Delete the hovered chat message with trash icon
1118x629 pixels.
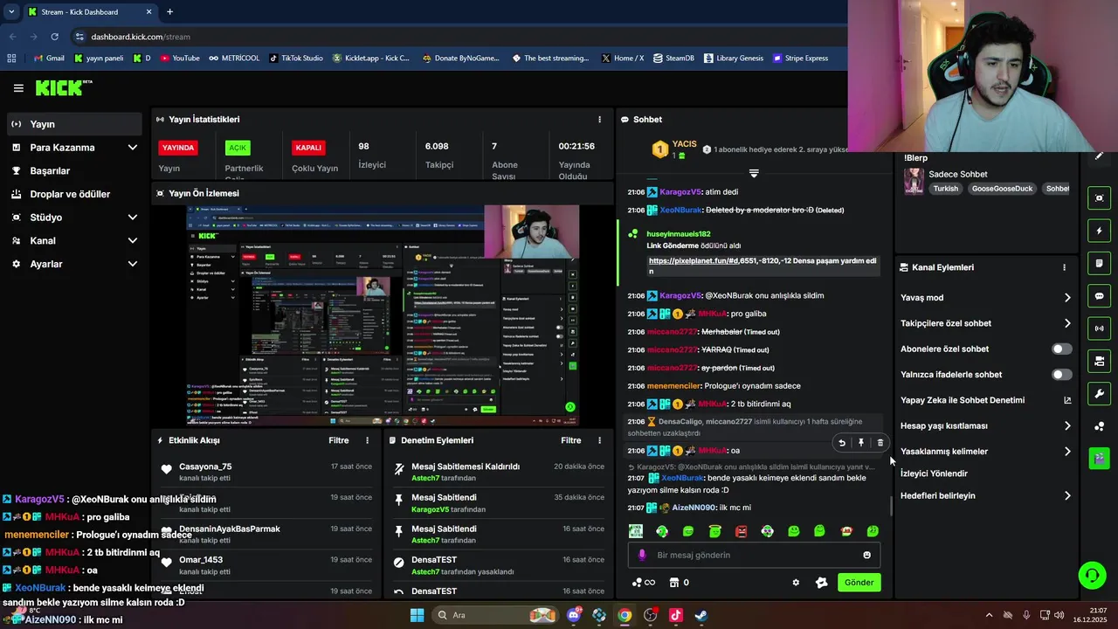click(x=880, y=443)
